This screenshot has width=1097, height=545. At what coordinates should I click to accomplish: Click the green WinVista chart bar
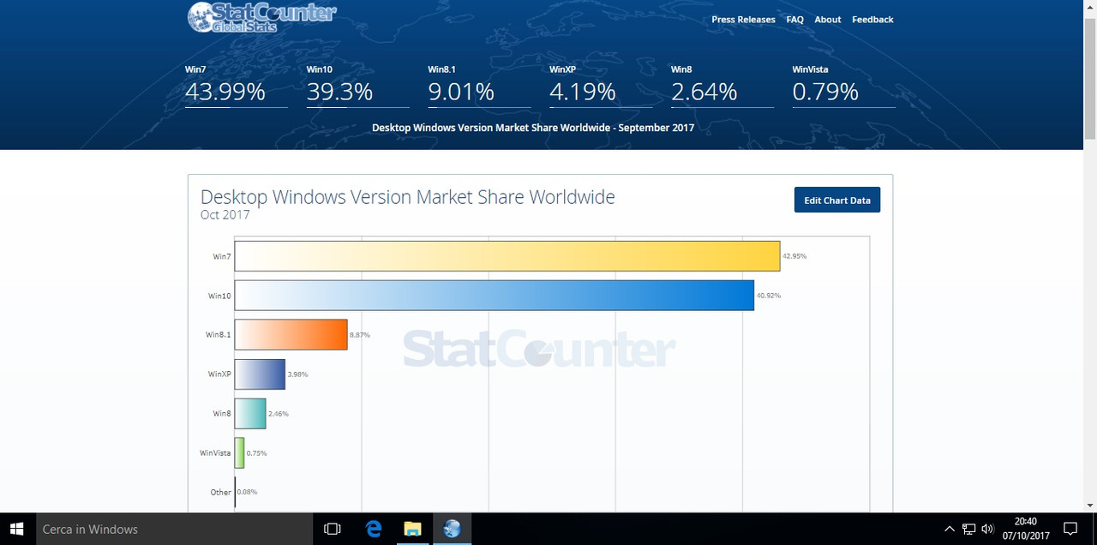coord(239,453)
